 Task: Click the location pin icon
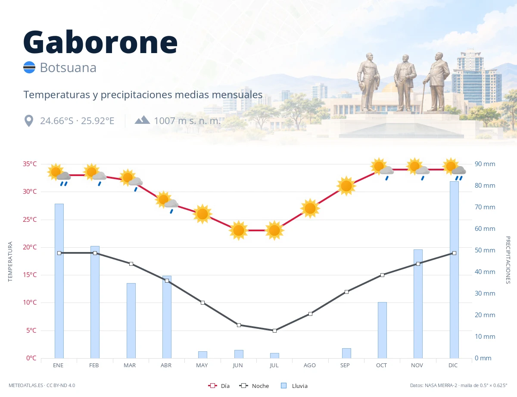[x=29, y=120]
